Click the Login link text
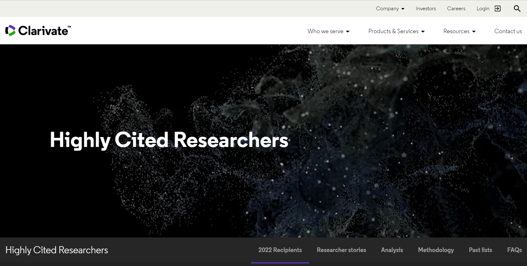The width and height of the screenshot is (527, 266). pyautogui.click(x=483, y=9)
